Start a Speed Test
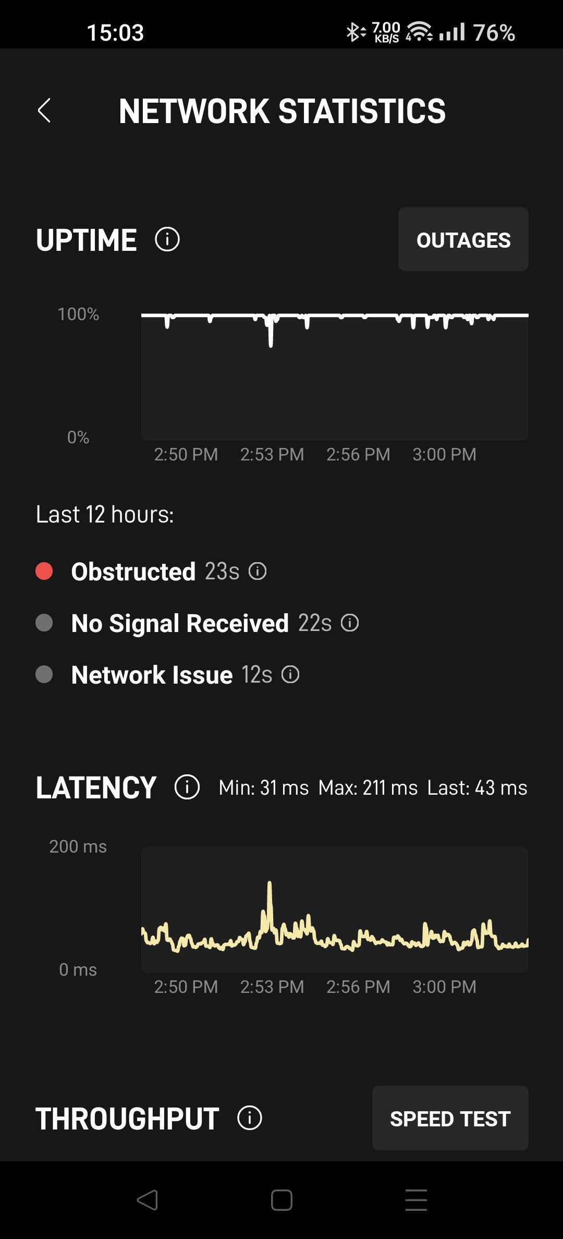Viewport: 563px width, 1239px height. point(450,1118)
